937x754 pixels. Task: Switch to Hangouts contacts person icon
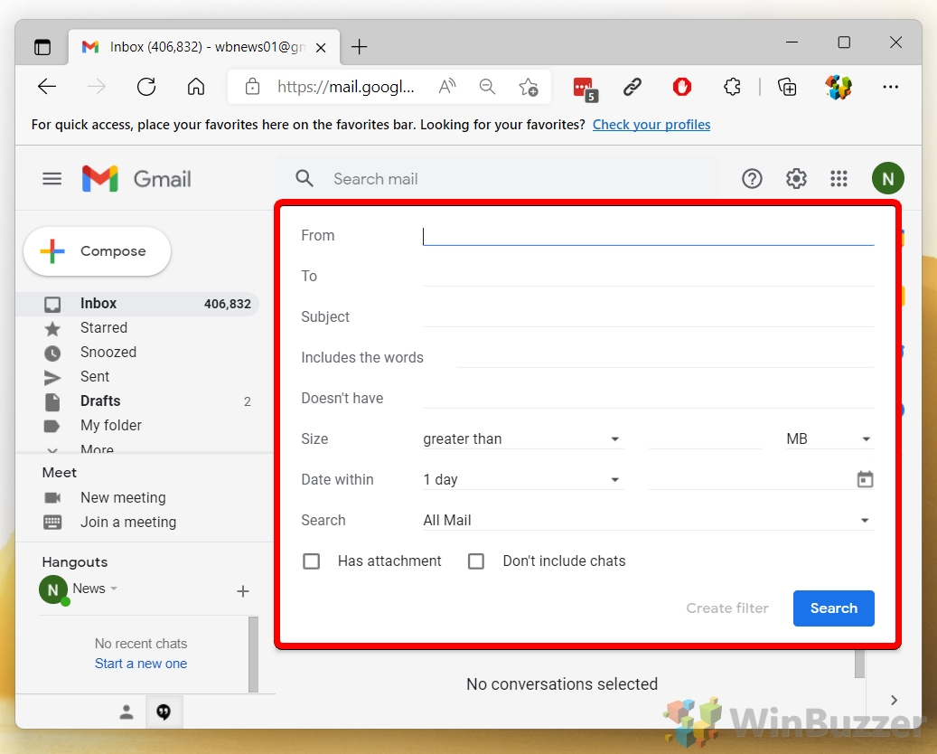pos(126,712)
